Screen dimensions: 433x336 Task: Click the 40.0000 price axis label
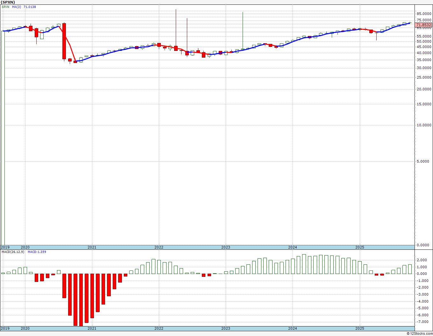coord(424,53)
